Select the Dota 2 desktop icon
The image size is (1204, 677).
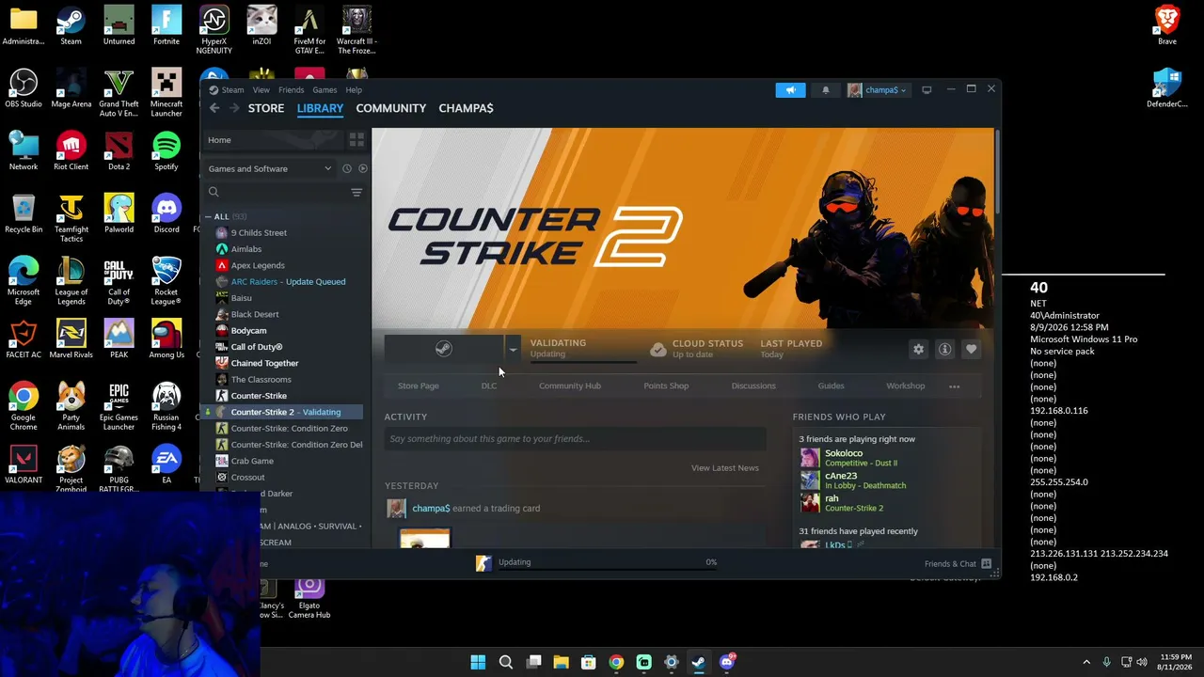coord(119,151)
